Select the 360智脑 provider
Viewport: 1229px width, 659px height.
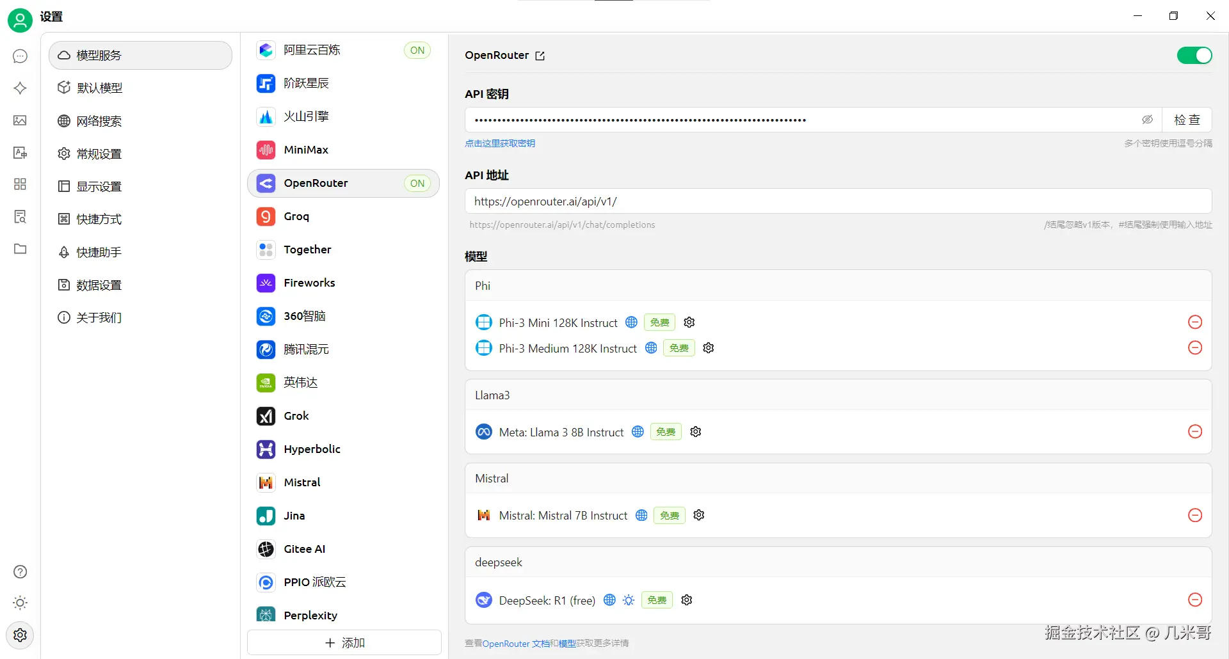(x=344, y=316)
